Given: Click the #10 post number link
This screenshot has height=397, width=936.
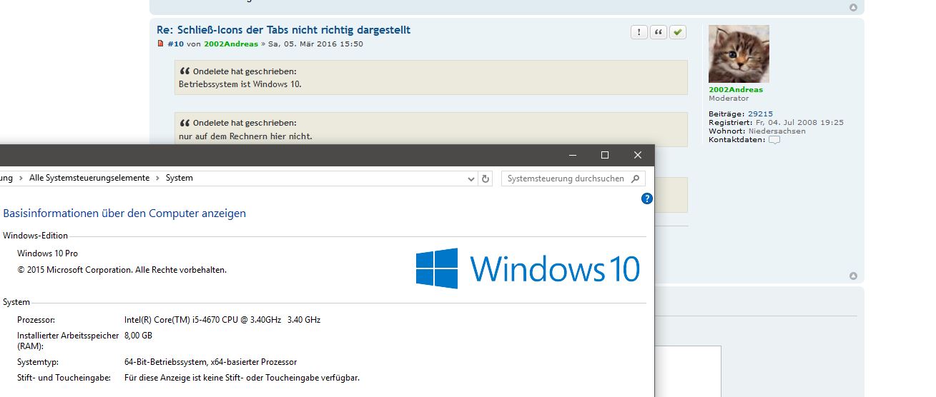Looking at the screenshot, I should [175, 44].
